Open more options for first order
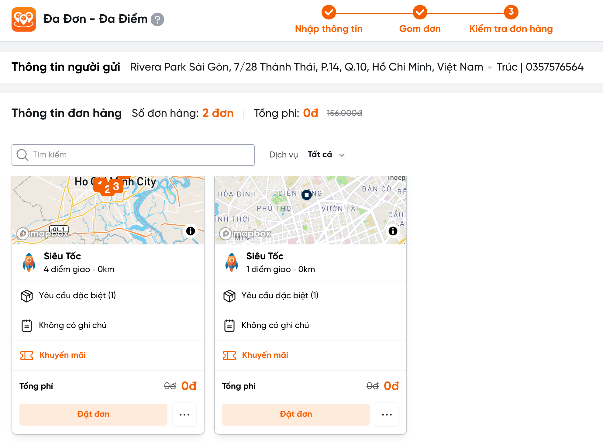 click(x=184, y=414)
